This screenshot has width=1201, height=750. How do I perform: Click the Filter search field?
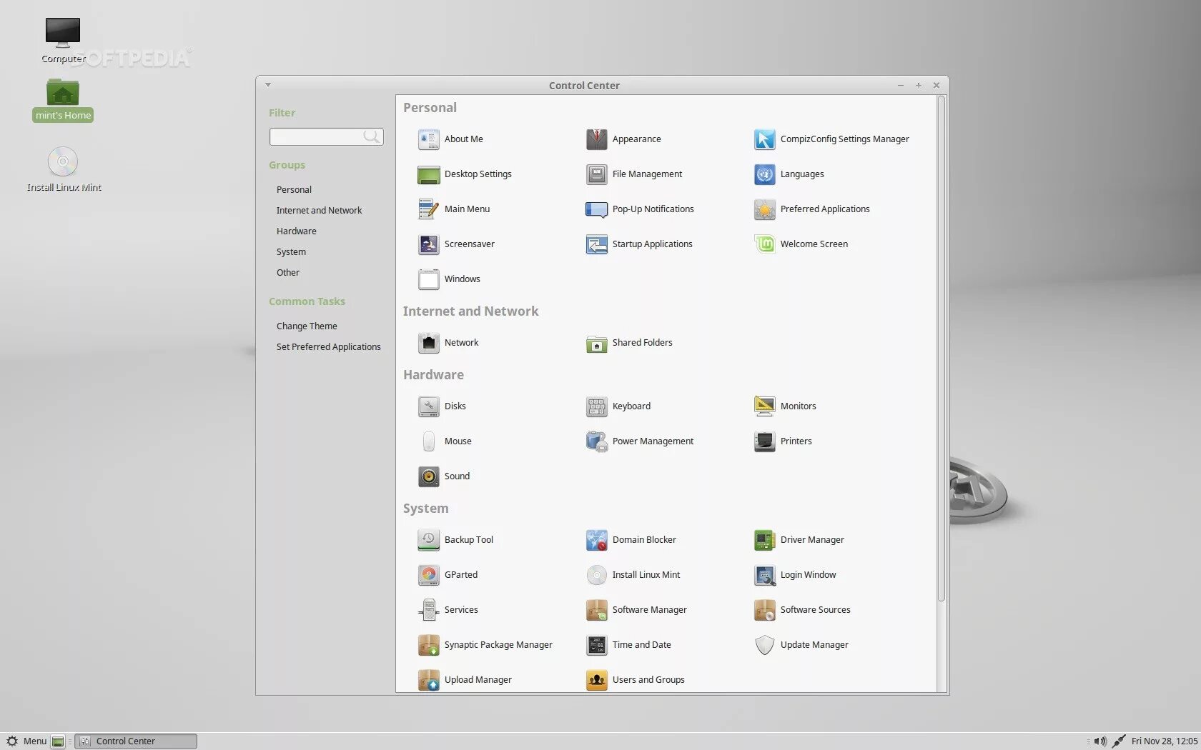pos(326,136)
